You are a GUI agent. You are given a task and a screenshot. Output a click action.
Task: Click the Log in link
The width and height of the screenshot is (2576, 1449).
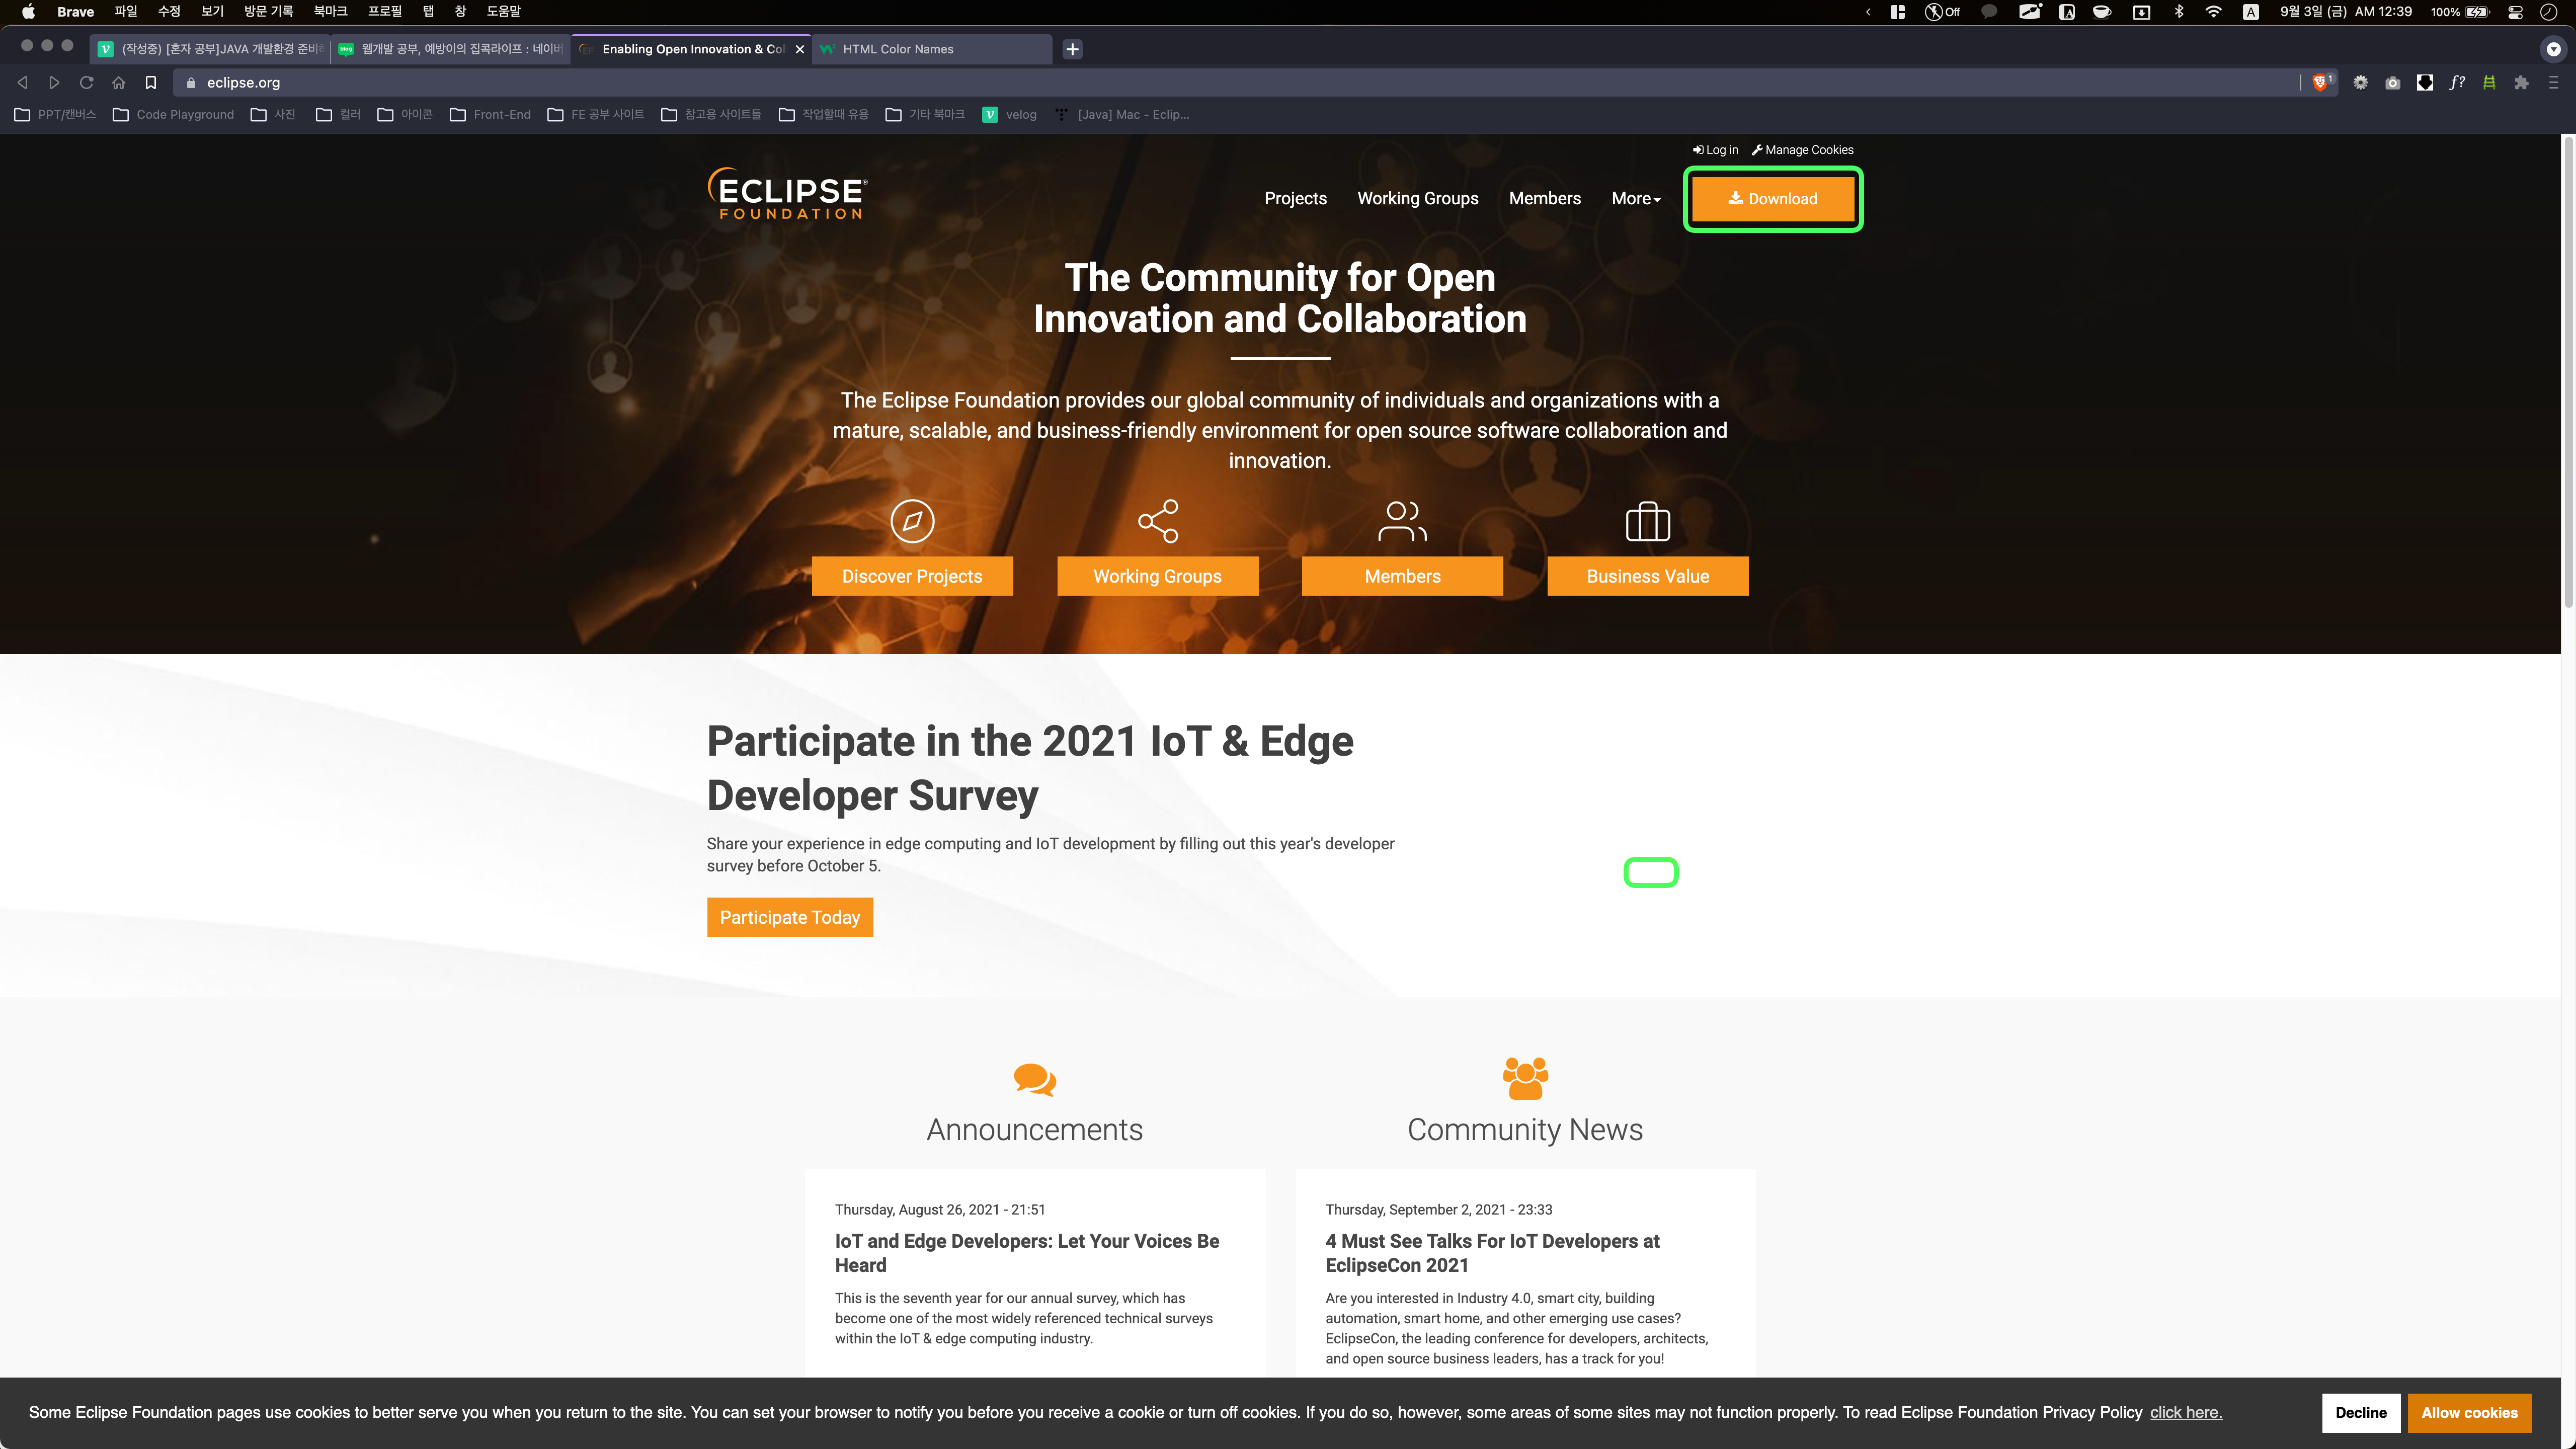tap(1715, 150)
